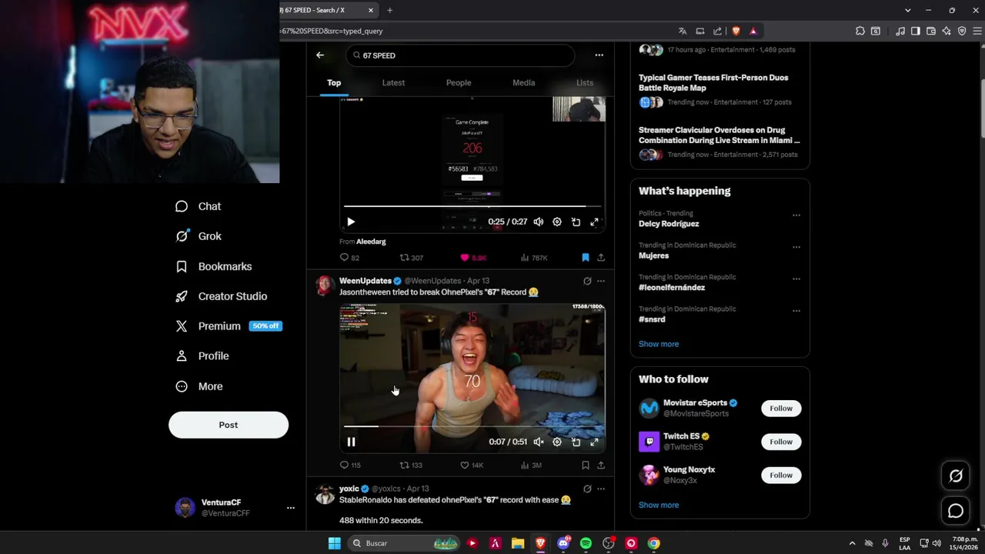Screen dimensions: 985x554
Task: Toggle picture-in-picture on Aleedarg video
Action: (576, 222)
